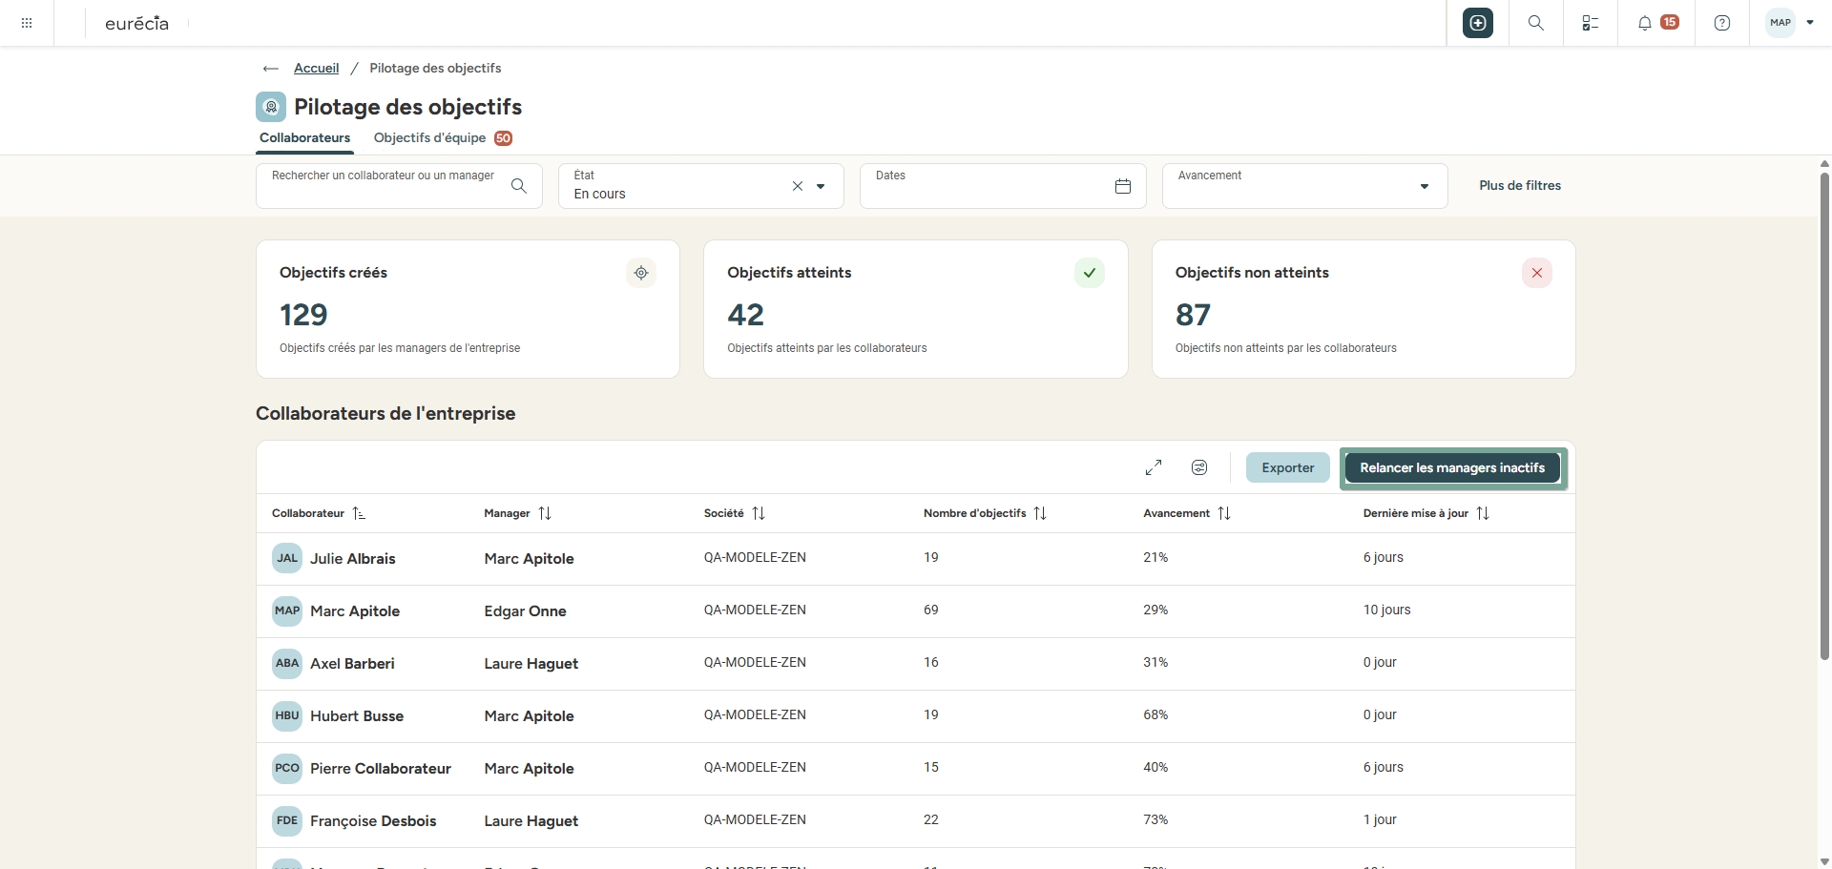Open the task checklist icon
Screen dimensions: 1832x869
tap(1591, 23)
